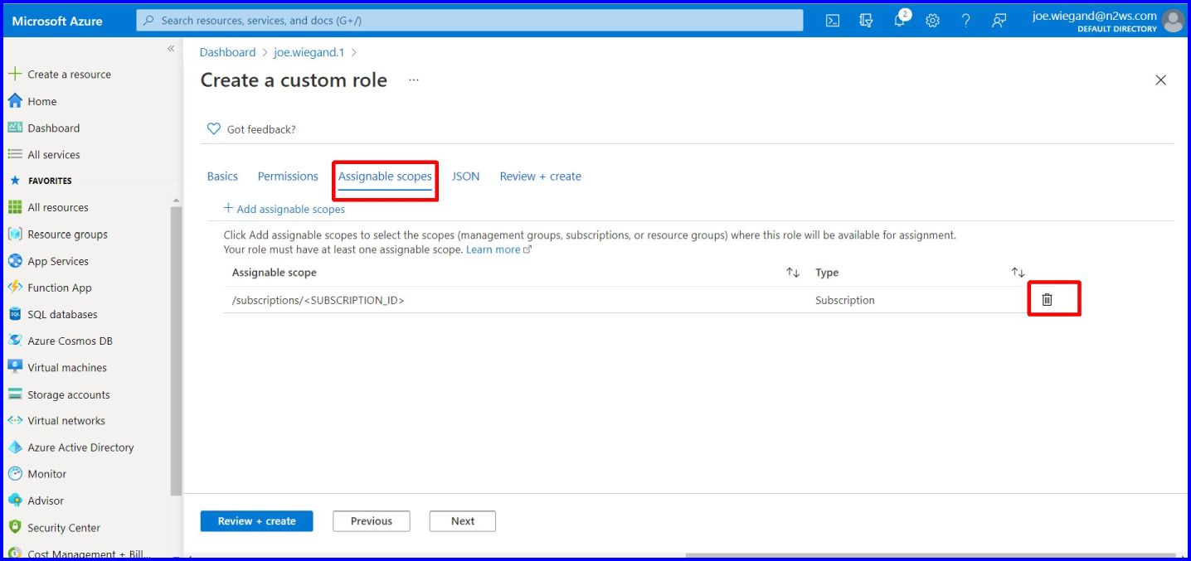Collapse the left sidebar menu
The height and width of the screenshot is (561, 1191).
click(171, 49)
